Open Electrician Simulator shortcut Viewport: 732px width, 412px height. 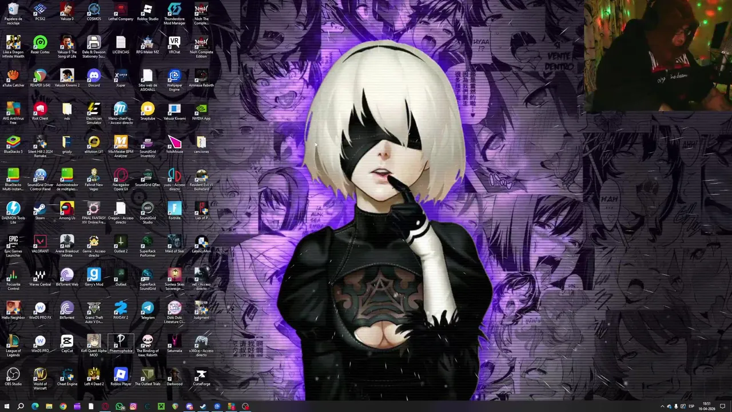coord(94,113)
